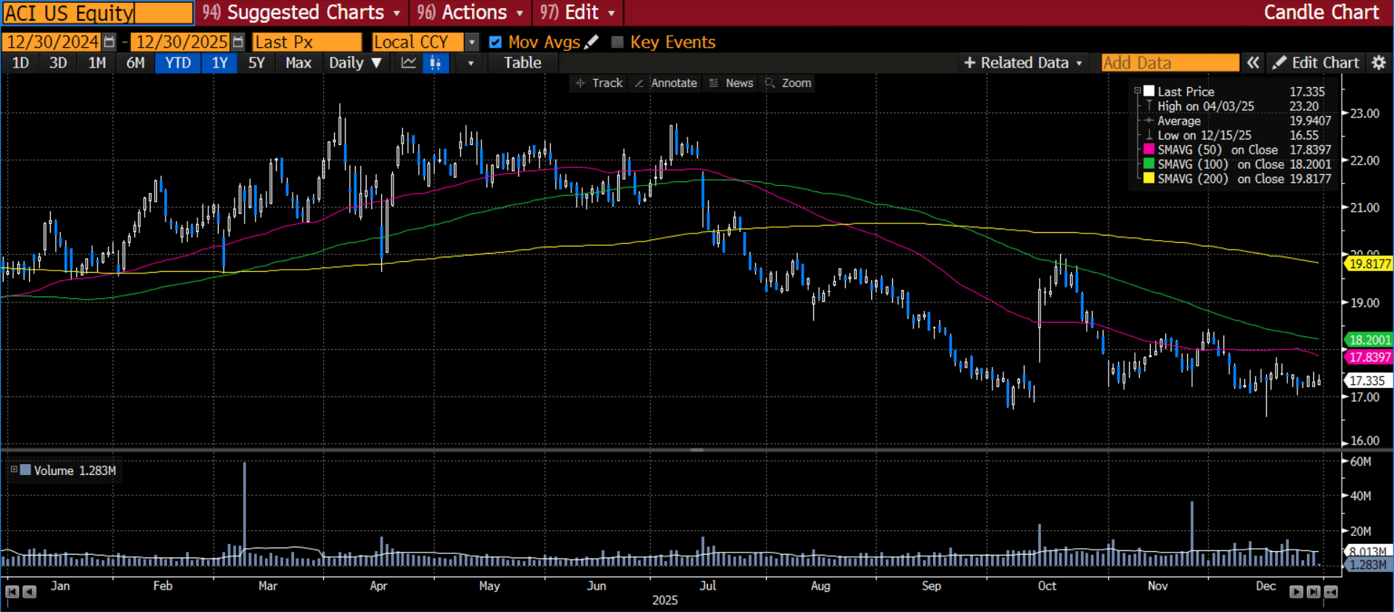Image resolution: width=1394 pixels, height=612 pixels.
Task: Collapse panel with double left chevron
Action: click(x=1253, y=63)
